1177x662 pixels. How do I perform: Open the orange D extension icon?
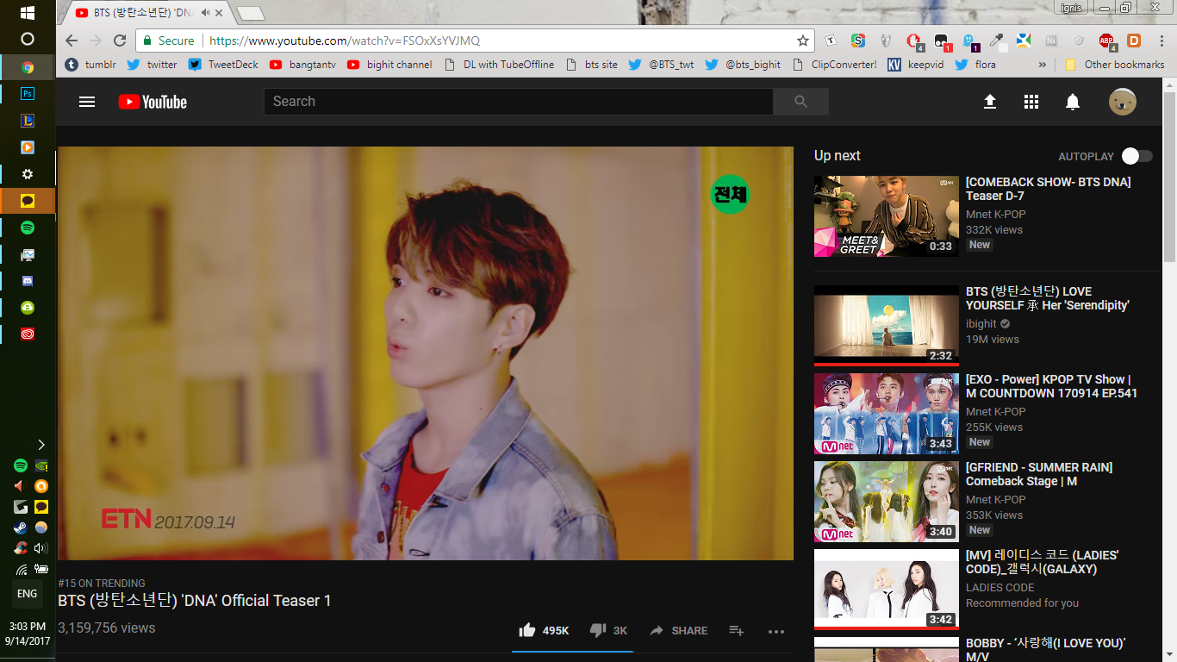coord(1134,41)
